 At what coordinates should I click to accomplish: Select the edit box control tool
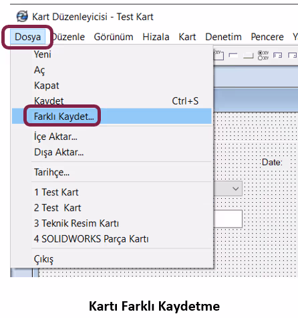tap(233, 55)
